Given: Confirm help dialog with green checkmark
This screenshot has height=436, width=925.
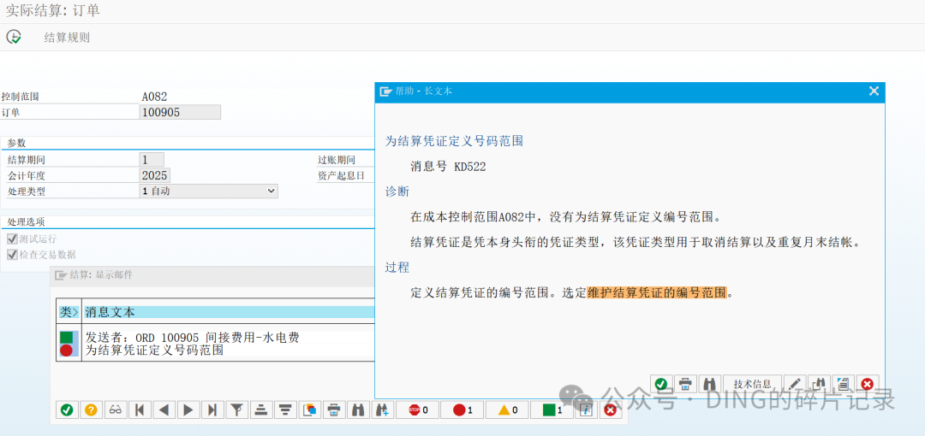Looking at the screenshot, I should [661, 384].
